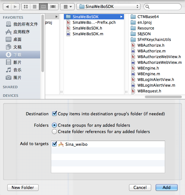Toggle the Sina_weibo target checkbox
185x195 pixels.
(54, 144)
